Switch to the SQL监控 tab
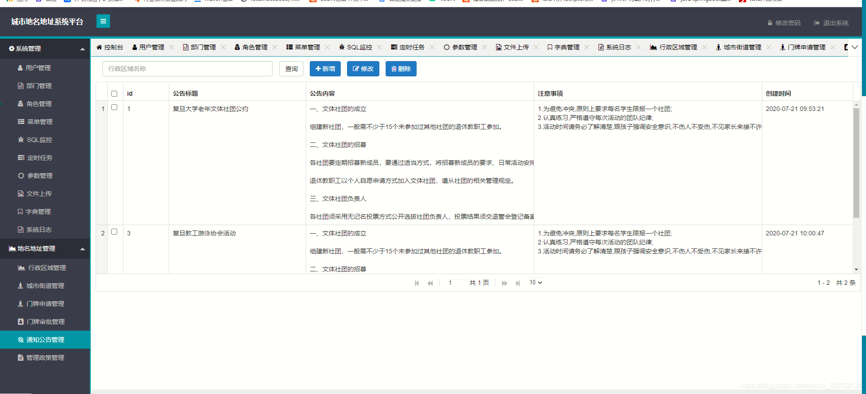Viewport: 866px width, 394px height. [356, 47]
